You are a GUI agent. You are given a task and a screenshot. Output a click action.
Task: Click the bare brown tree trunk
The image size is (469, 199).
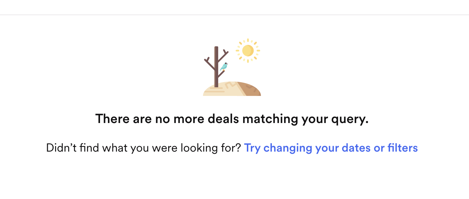click(x=216, y=69)
